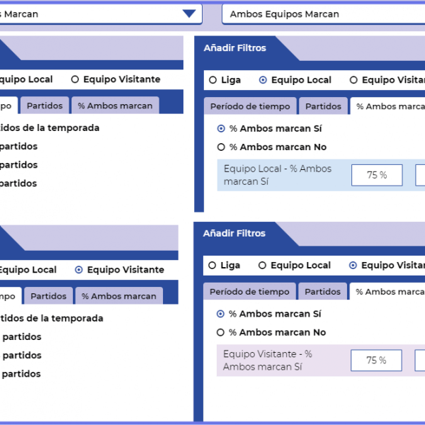Select Liga radio in lower-right Añadir Filtros panel
Image resolution: width=425 pixels, height=425 pixels.
212,266
